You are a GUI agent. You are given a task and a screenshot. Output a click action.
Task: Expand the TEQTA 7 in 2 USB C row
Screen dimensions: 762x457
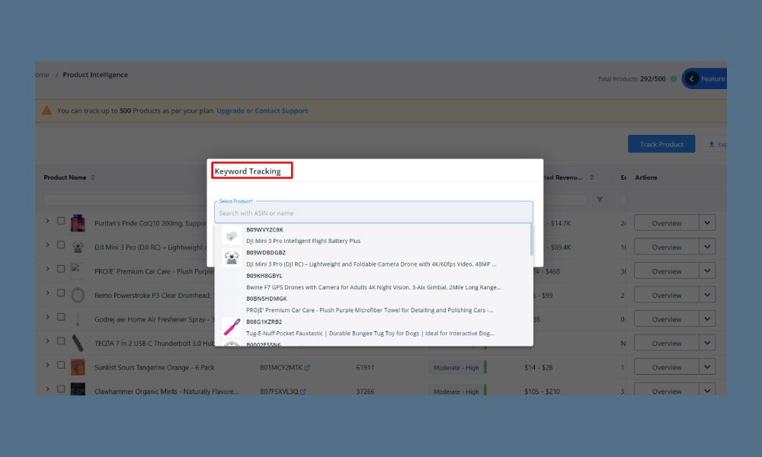(x=47, y=341)
